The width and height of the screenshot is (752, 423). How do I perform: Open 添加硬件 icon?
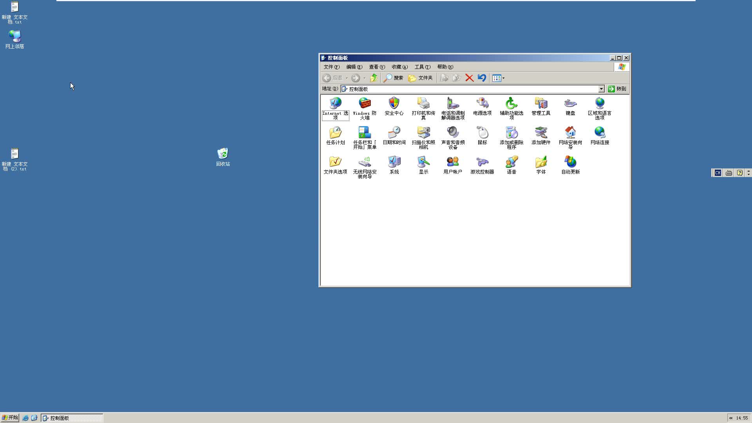point(541,136)
